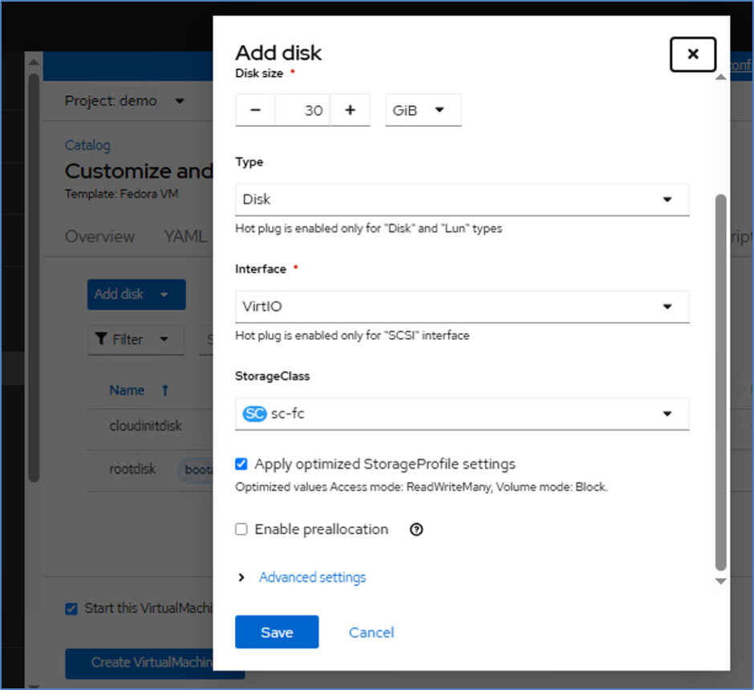Click the disk size input field
Screen dimensions: 754x690
[x=302, y=111]
